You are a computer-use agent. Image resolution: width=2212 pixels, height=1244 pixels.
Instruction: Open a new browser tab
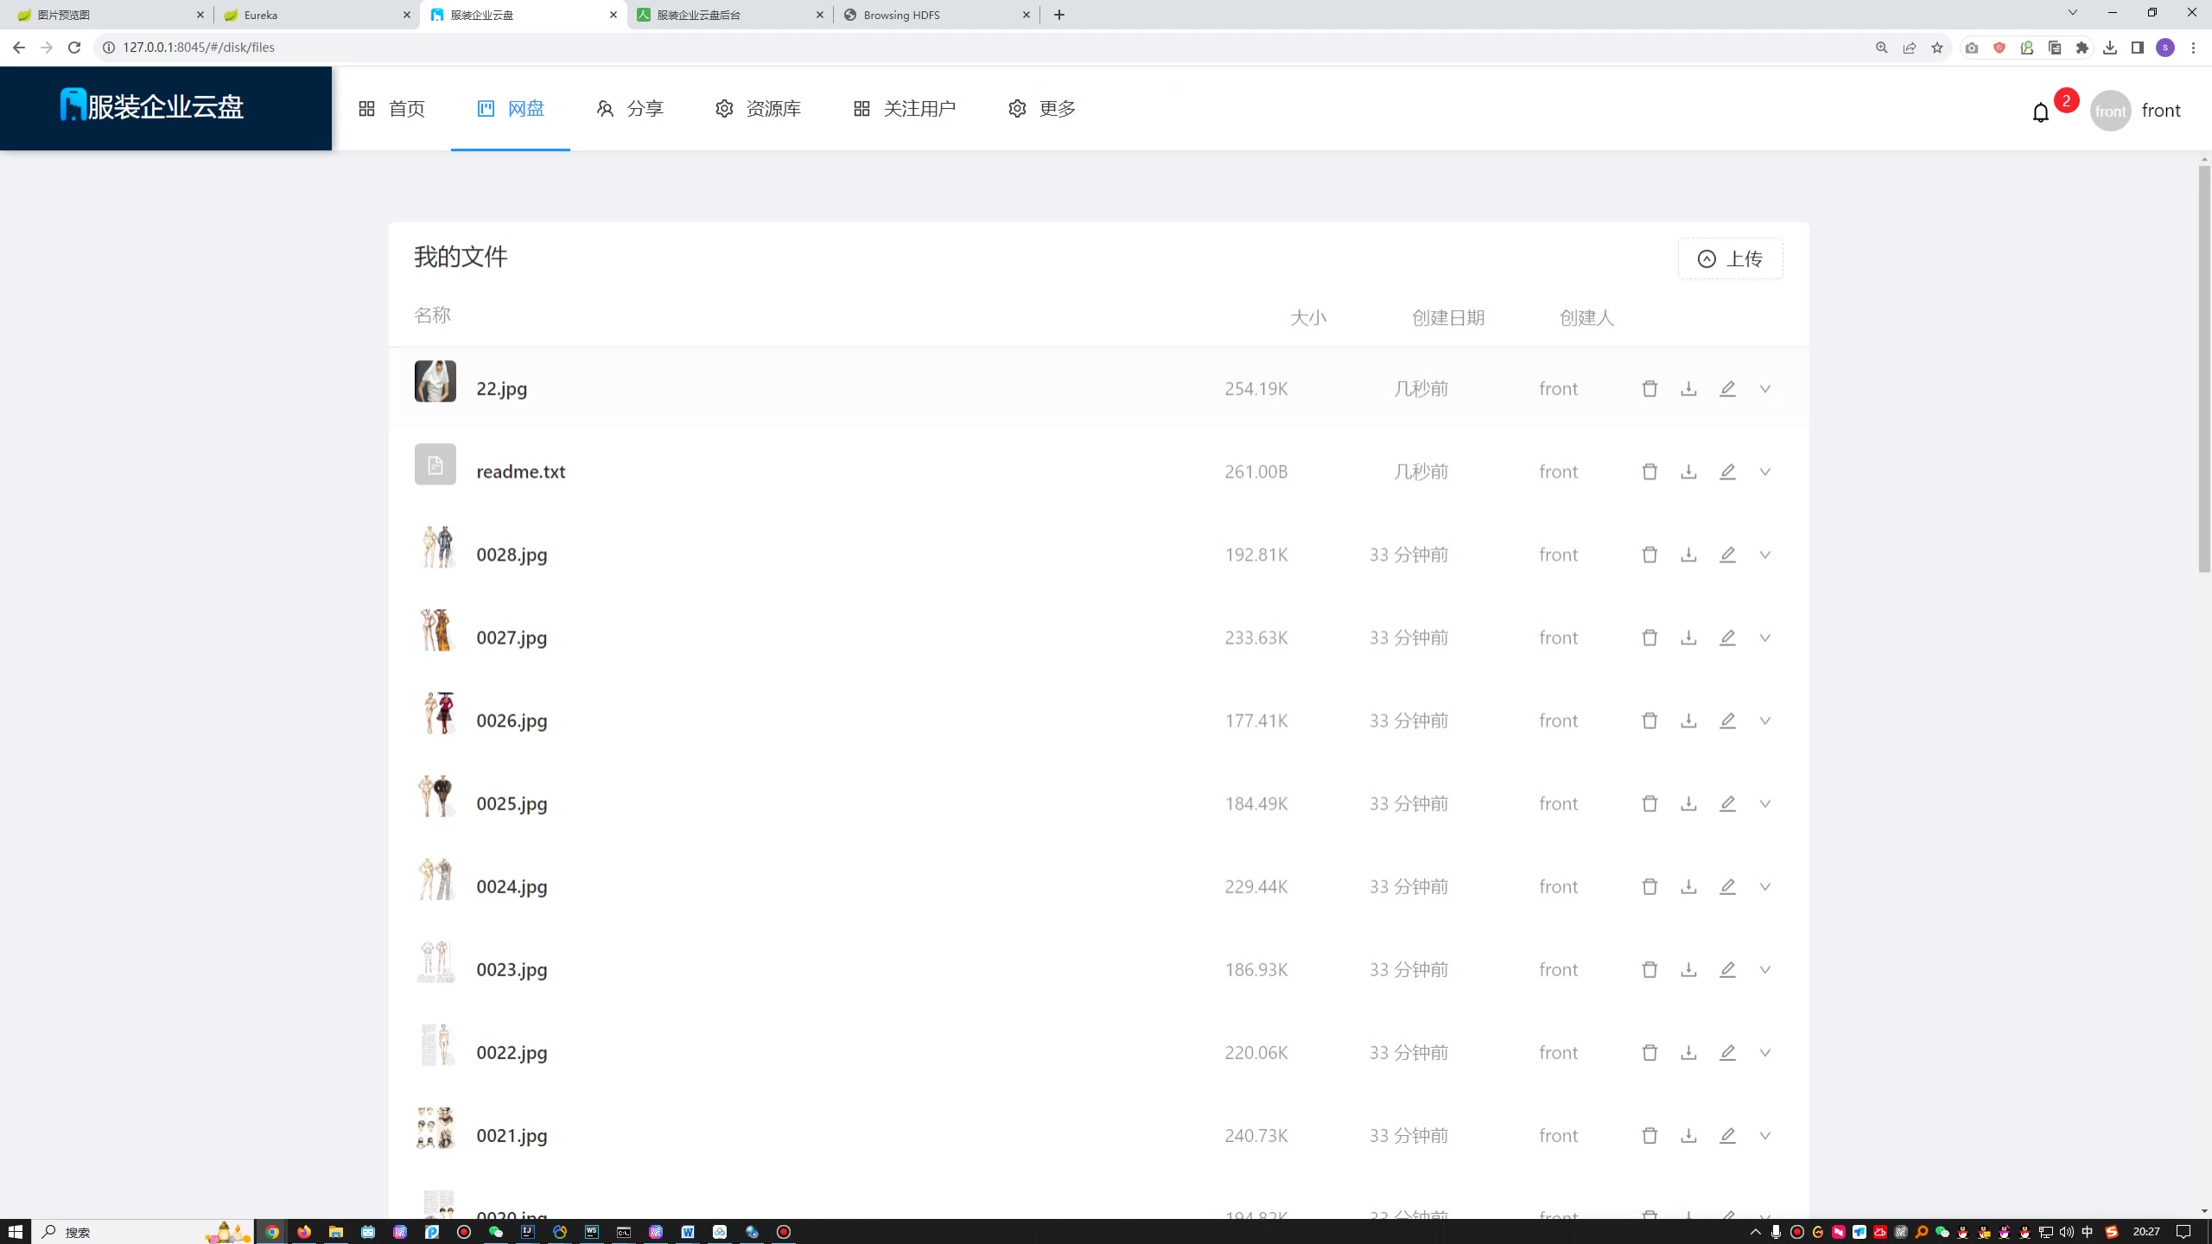click(1059, 15)
